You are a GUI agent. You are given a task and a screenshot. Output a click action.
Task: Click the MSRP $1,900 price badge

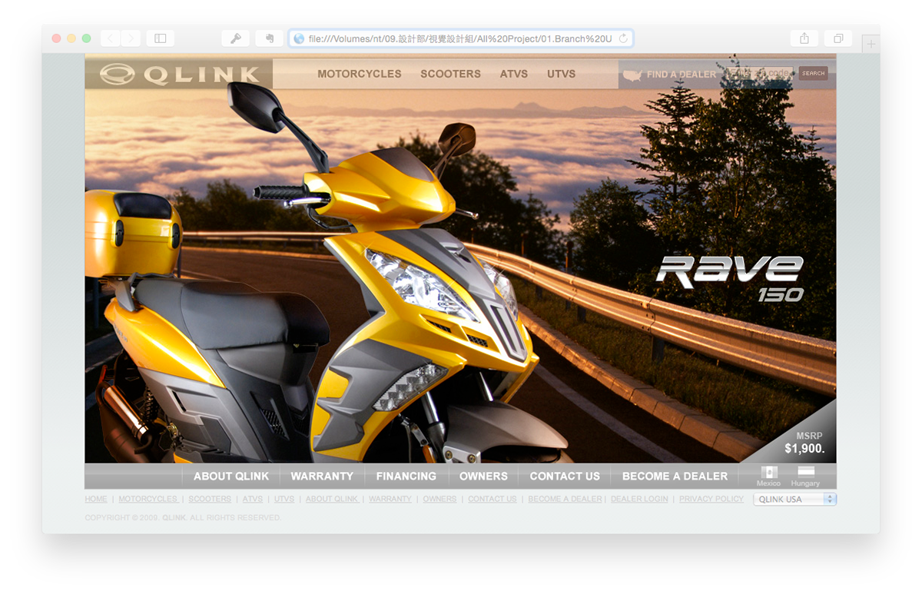804,443
